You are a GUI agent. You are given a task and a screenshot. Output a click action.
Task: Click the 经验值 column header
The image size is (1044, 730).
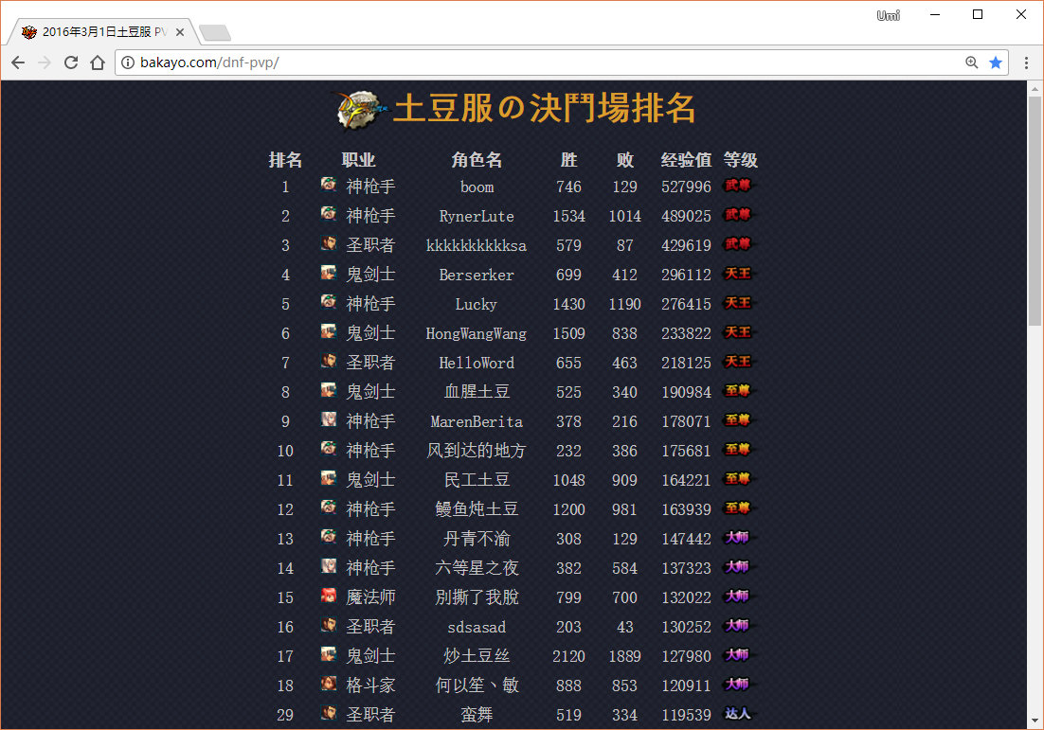(x=686, y=160)
